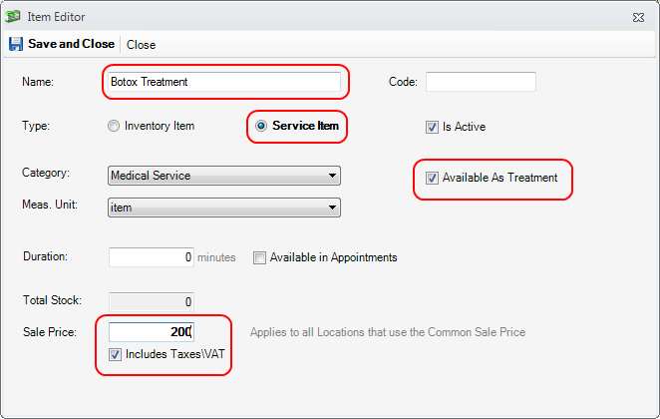Click the Total Stock field
Image resolution: width=660 pixels, height=419 pixels.
click(151, 300)
